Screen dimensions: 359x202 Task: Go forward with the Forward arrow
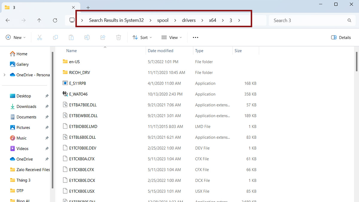[23, 20]
